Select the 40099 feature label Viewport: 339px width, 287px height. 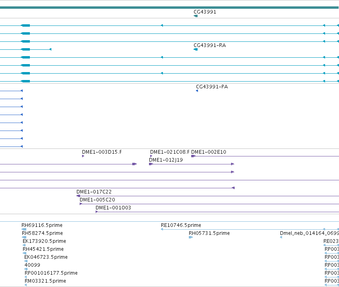(32, 265)
